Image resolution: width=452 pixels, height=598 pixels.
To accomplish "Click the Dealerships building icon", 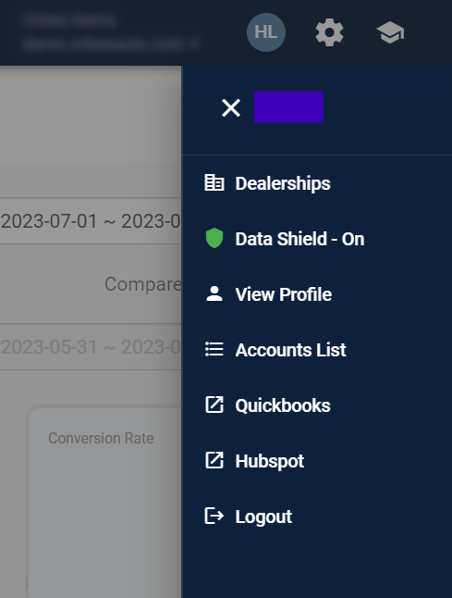I will pos(214,182).
